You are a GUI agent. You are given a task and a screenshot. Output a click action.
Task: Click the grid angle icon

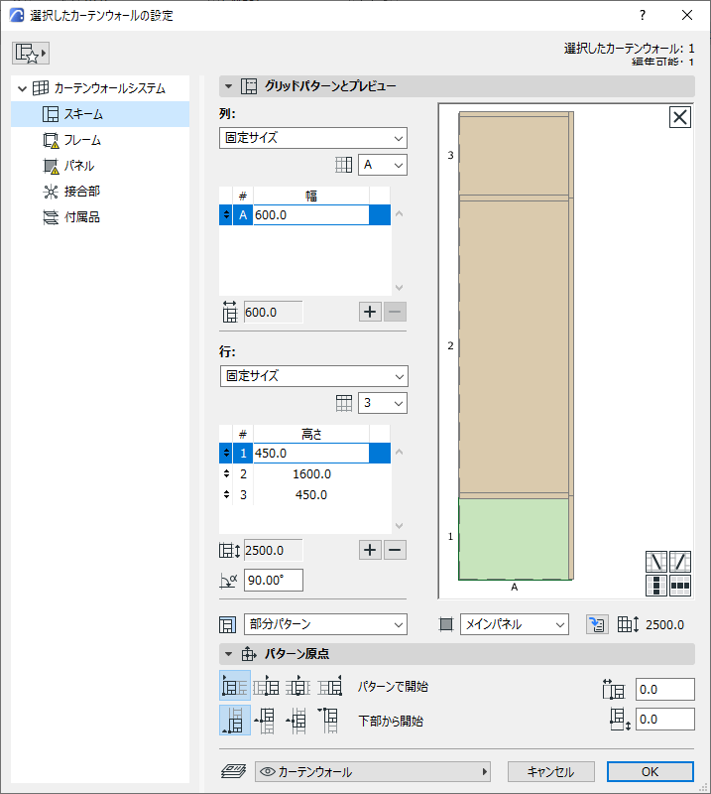[228, 581]
